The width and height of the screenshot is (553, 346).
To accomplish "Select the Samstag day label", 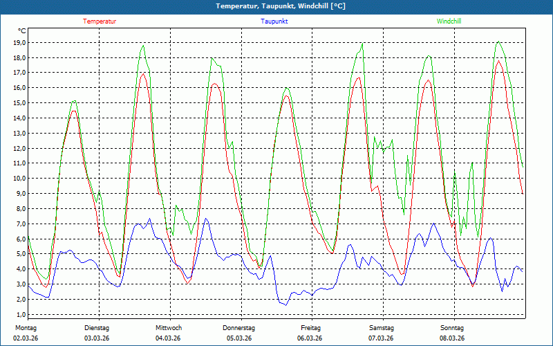I will 381,328.
